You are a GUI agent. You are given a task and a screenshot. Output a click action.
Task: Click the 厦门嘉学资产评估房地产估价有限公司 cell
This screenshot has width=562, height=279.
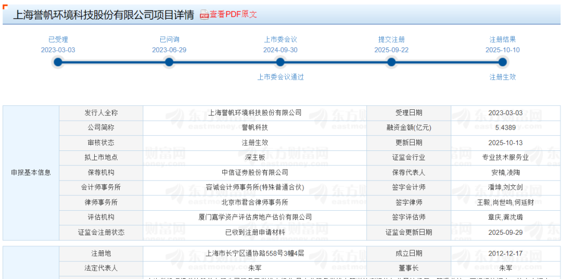pyautogui.click(x=255, y=218)
